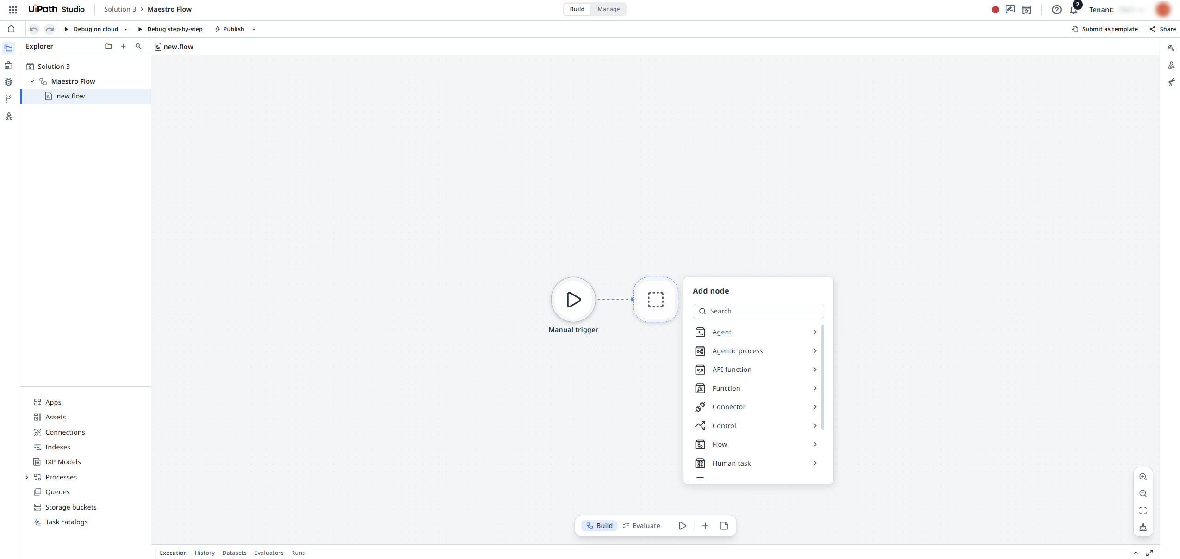Viewport: 1180px width, 559px height.
Task: Open the History tab
Action: (205, 553)
